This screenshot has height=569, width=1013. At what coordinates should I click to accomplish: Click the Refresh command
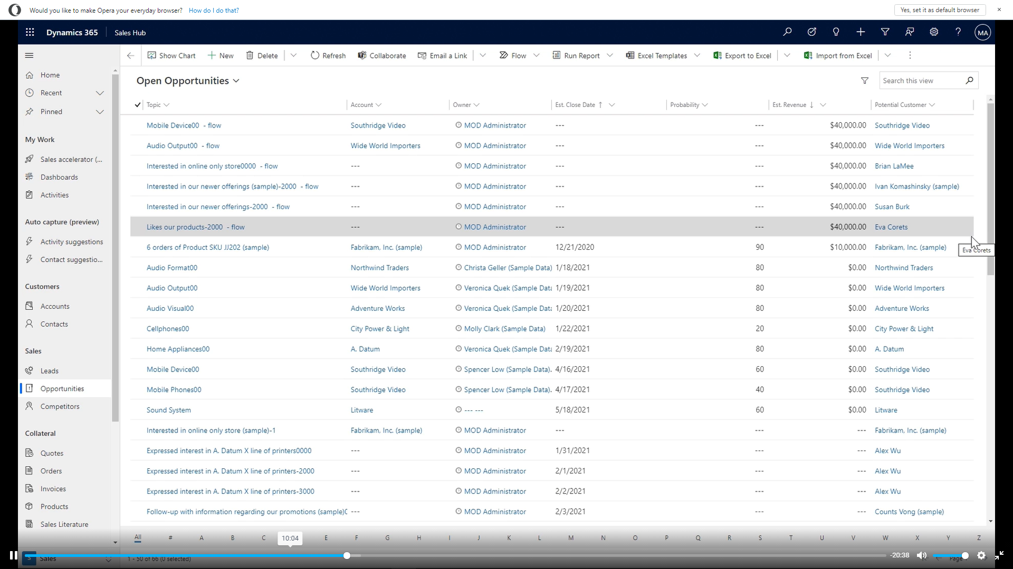pyautogui.click(x=328, y=55)
